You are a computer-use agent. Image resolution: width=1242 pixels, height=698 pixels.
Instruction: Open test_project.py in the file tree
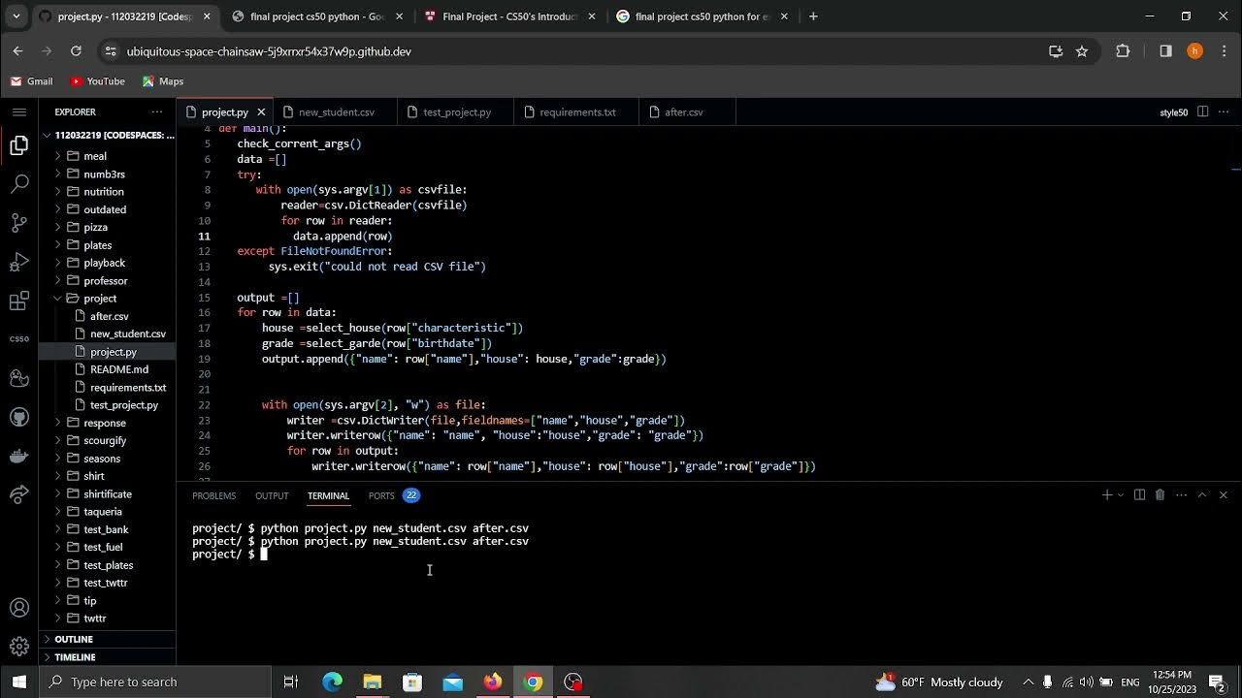click(107, 405)
